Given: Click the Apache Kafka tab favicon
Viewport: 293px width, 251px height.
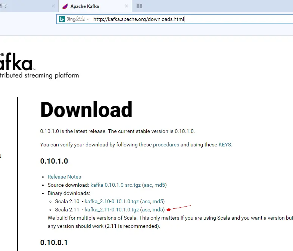Looking at the screenshot, I should point(65,6).
